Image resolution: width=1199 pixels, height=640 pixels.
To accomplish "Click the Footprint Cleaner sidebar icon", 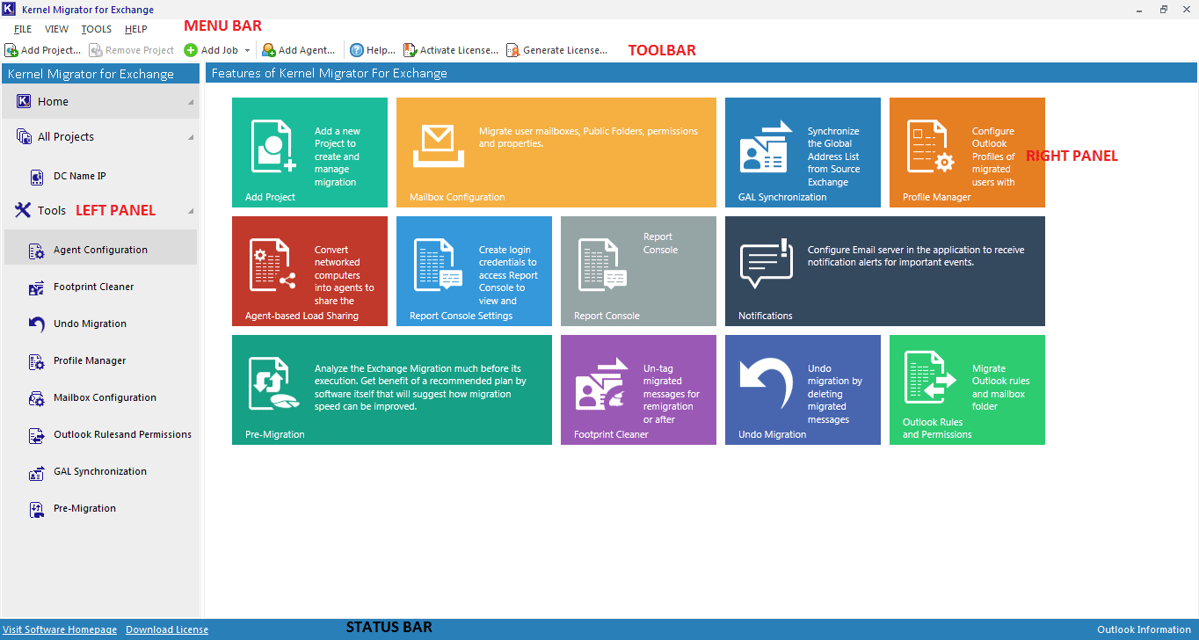I will coord(37,287).
